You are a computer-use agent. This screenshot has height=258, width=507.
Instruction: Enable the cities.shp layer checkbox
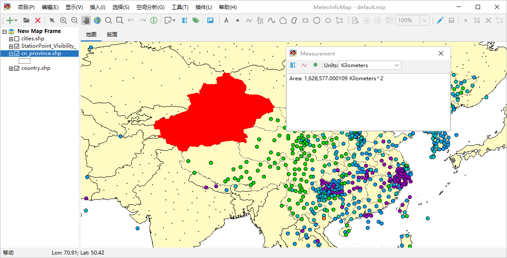[17, 39]
